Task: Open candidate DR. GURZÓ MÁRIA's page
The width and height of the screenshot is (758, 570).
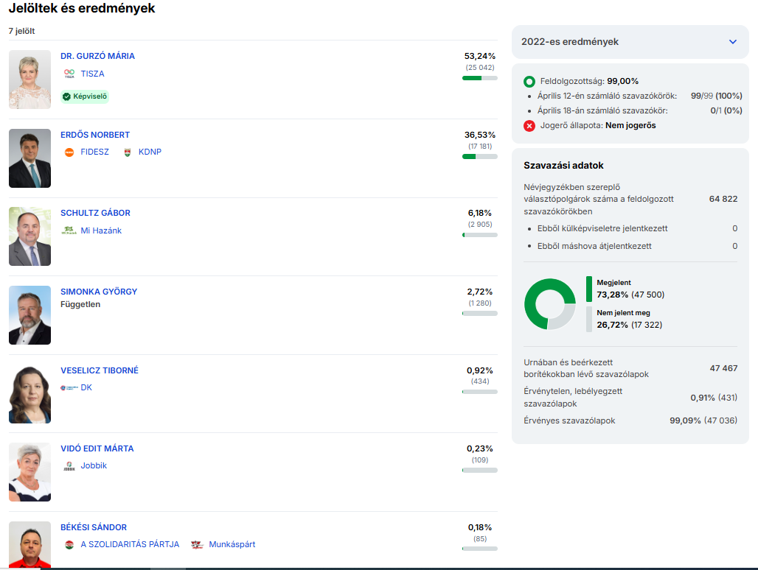Action: (x=97, y=56)
